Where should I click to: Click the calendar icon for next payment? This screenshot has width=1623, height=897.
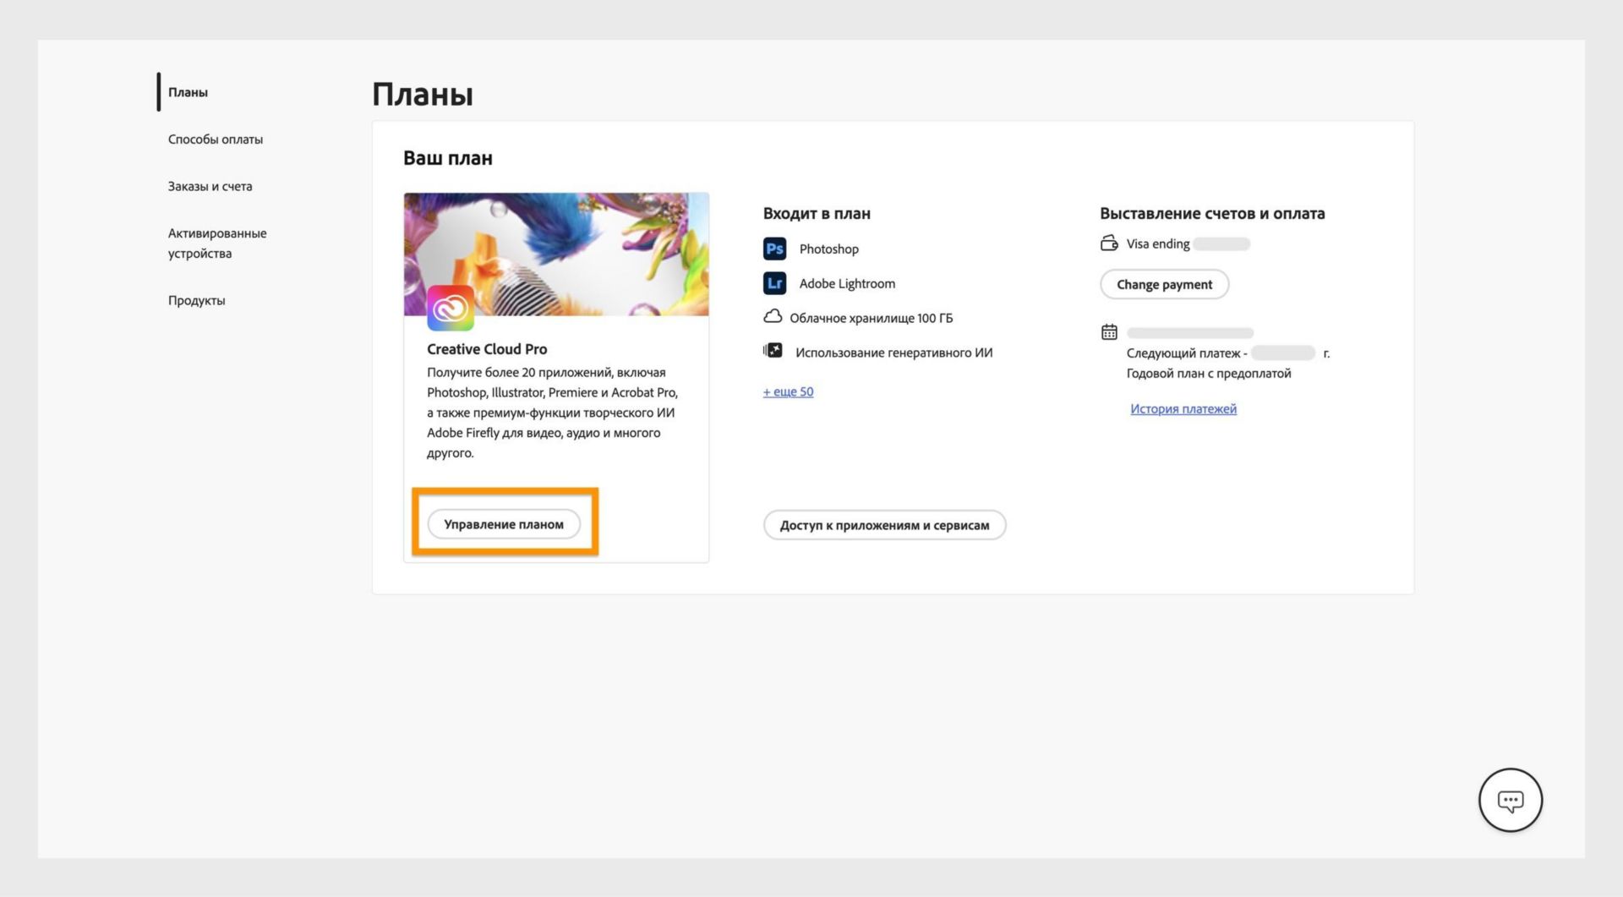(1109, 332)
